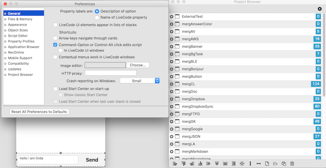
Task: Click the equalize height vertical arrow icon
Action: (250, 164)
